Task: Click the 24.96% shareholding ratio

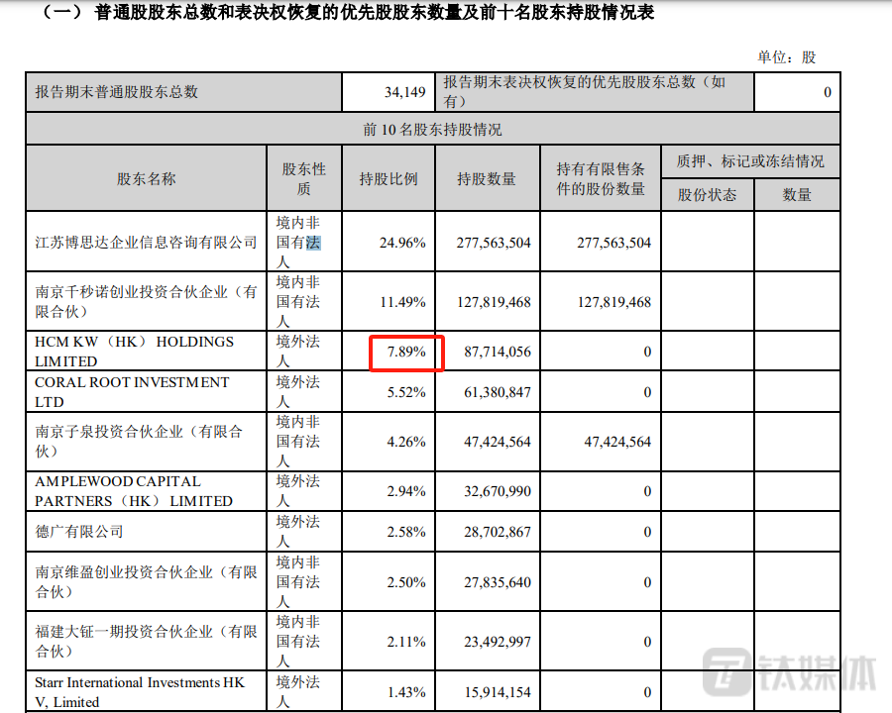Action: [x=405, y=243]
